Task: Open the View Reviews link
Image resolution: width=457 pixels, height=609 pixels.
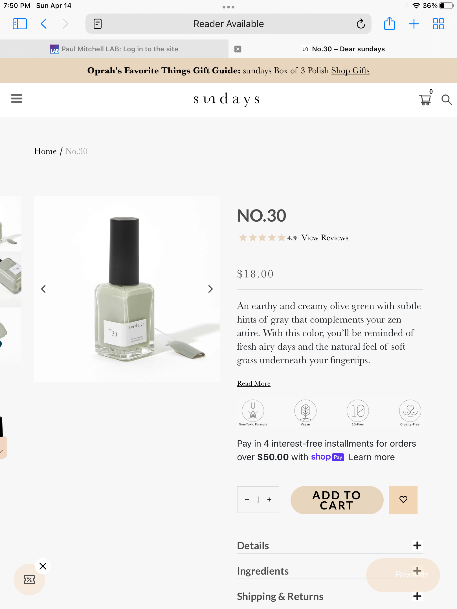Action: pos(325,238)
